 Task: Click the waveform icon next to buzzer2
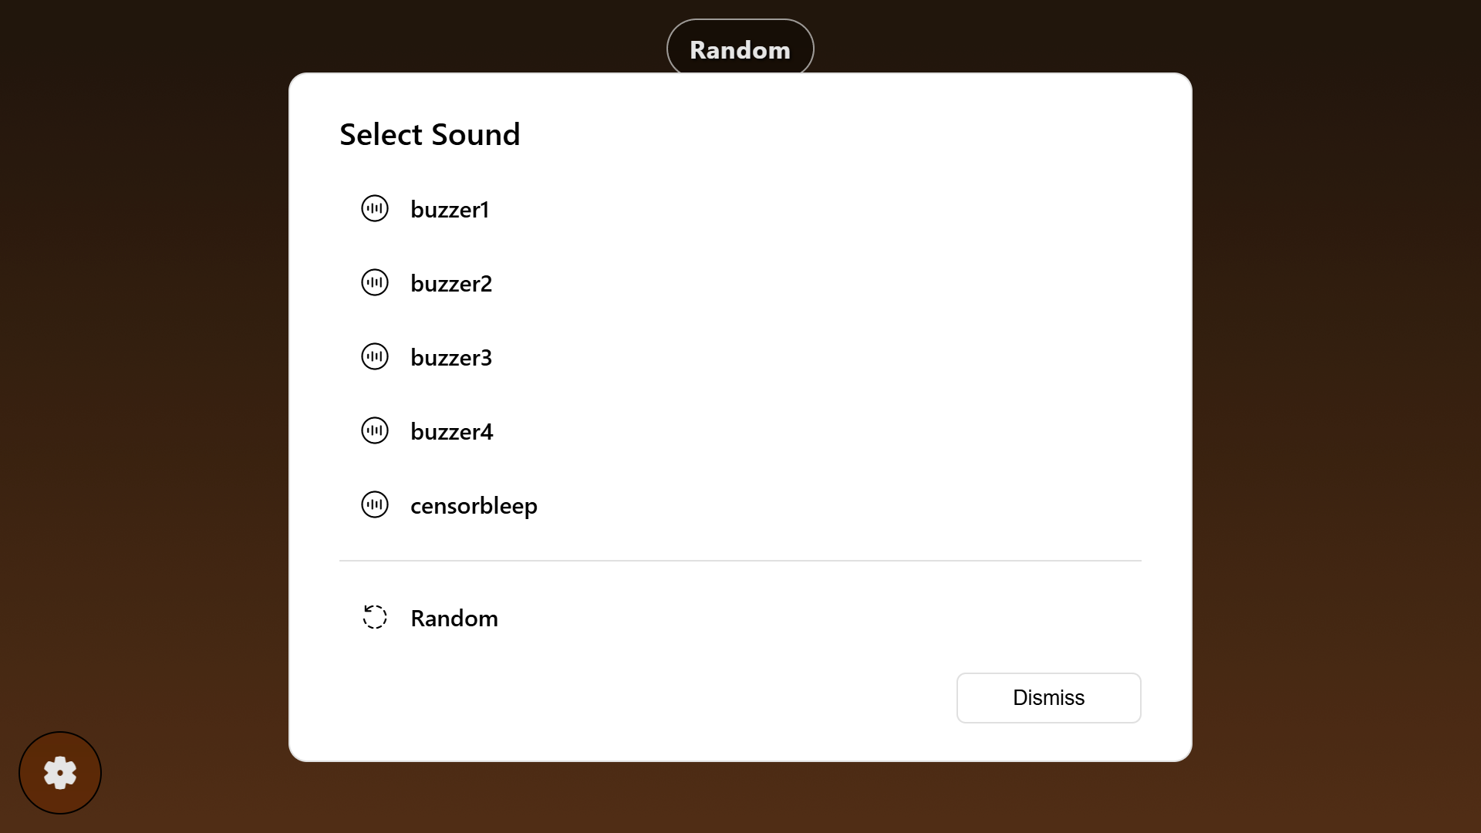coord(375,282)
